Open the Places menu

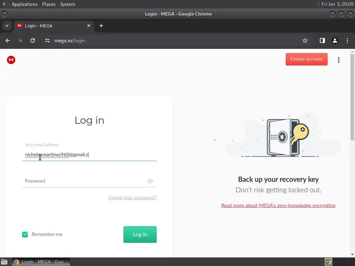[x=49, y=4]
